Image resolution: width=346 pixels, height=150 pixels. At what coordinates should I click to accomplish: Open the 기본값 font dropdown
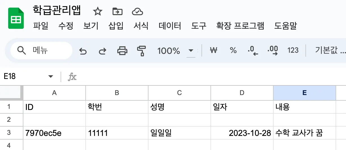click(330, 50)
